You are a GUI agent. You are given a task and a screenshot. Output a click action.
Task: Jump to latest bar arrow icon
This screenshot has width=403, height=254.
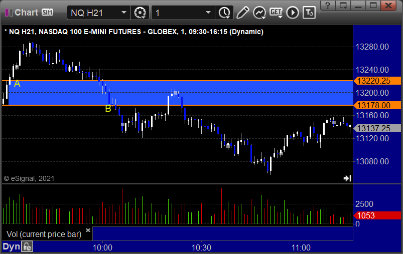pos(347,178)
